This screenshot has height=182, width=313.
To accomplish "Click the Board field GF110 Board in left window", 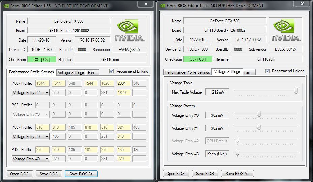I will [69, 31].
